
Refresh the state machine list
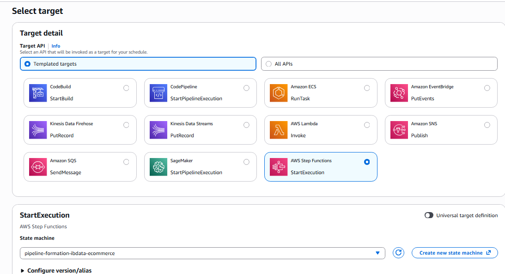click(x=398, y=253)
